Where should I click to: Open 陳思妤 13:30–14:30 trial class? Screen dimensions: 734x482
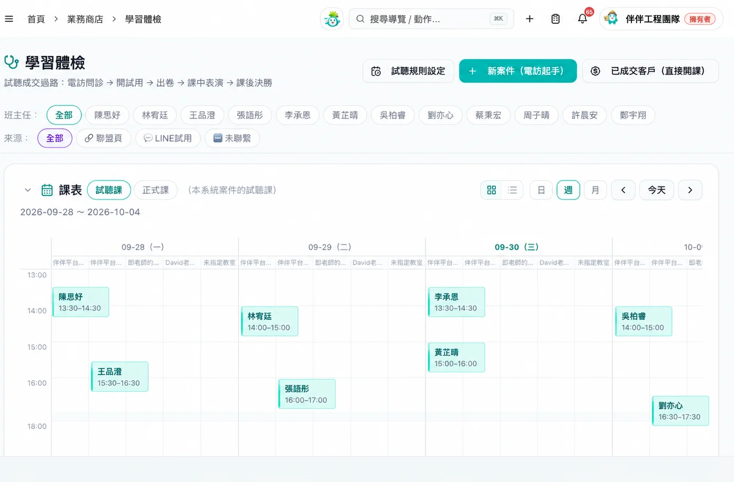[81, 302]
